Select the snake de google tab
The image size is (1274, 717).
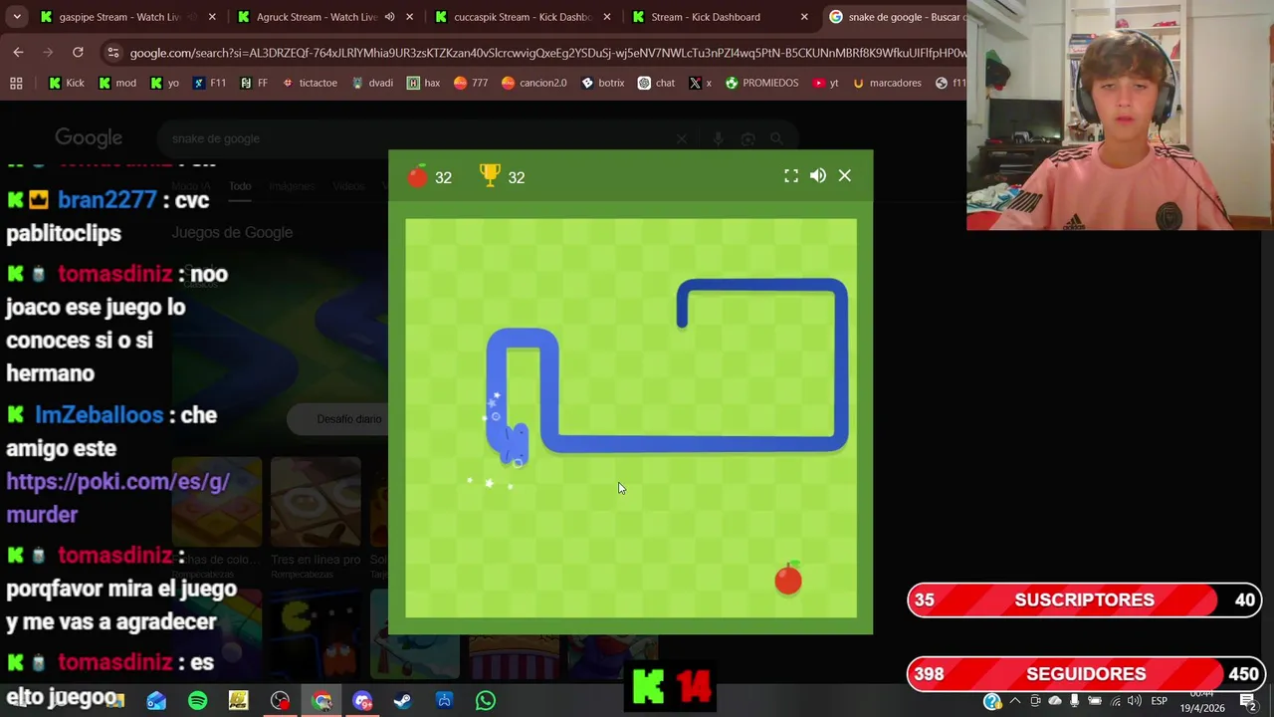tap(896, 17)
